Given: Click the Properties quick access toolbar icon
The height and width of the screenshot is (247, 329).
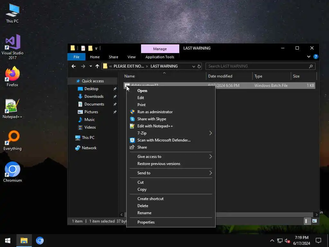Looking at the screenshot, I should (83, 48).
